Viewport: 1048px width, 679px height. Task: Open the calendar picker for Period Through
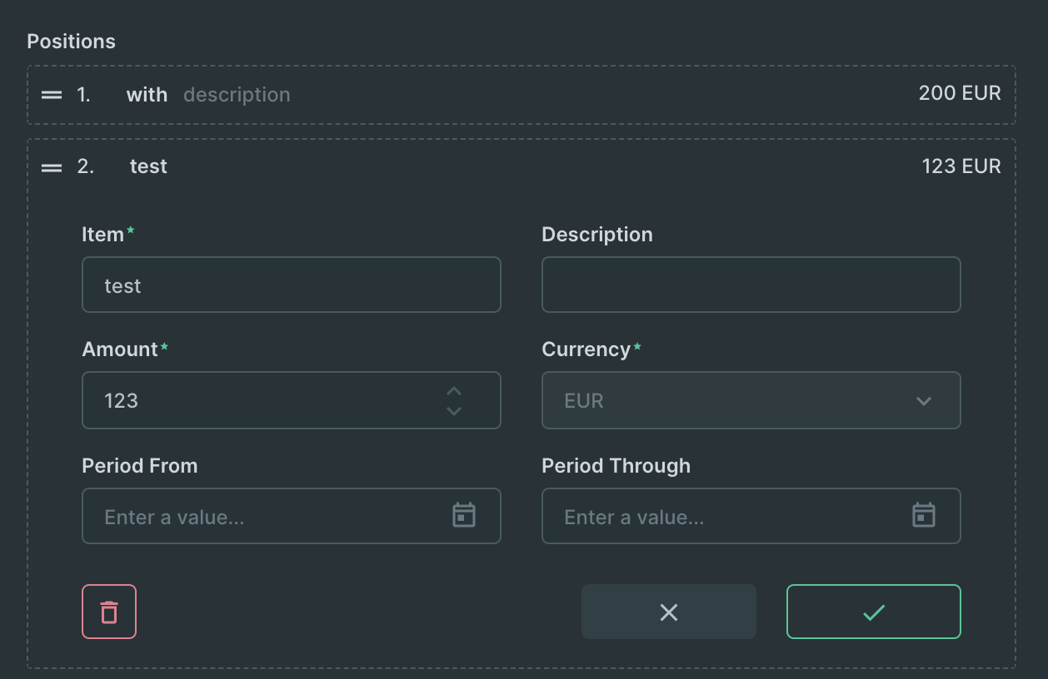coord(923,516)
